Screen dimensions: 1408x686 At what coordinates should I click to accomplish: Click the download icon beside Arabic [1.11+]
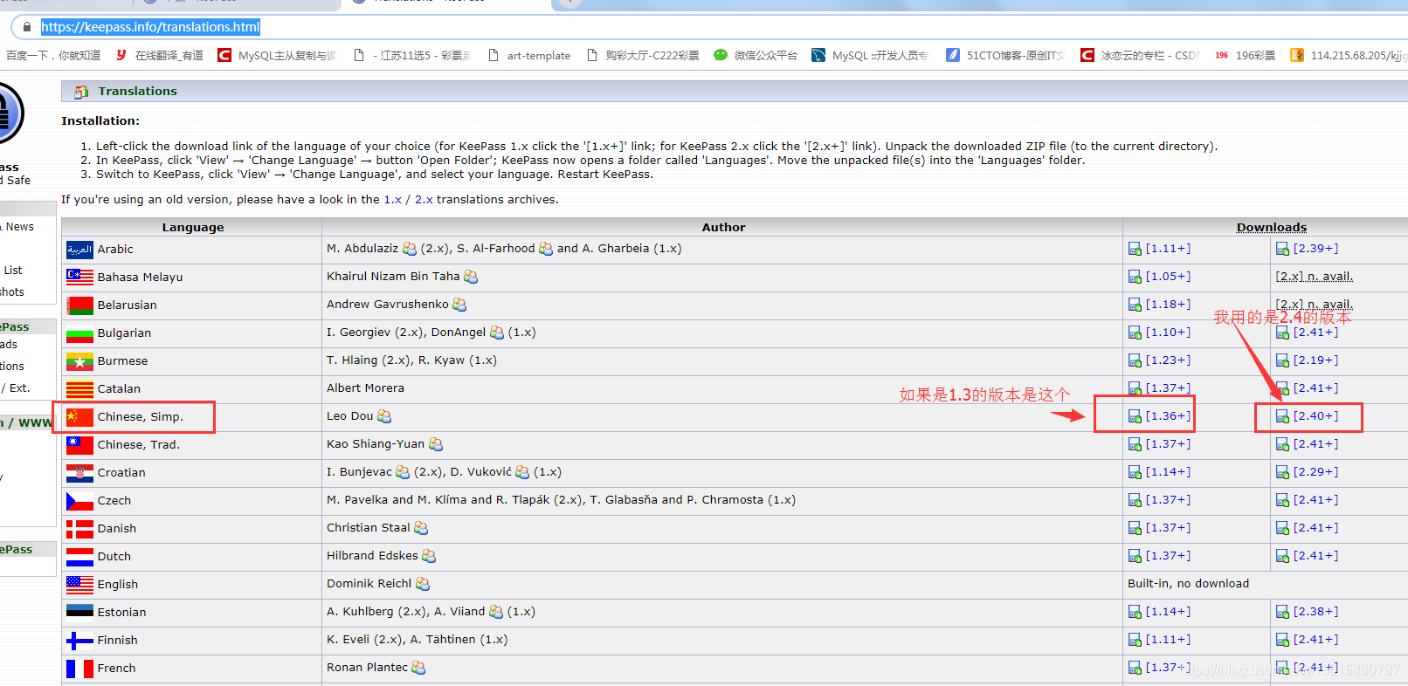pyautogui.click(x=1135, y=250)
